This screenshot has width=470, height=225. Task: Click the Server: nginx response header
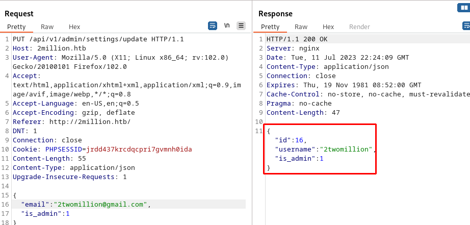click(x=293, y=48)
